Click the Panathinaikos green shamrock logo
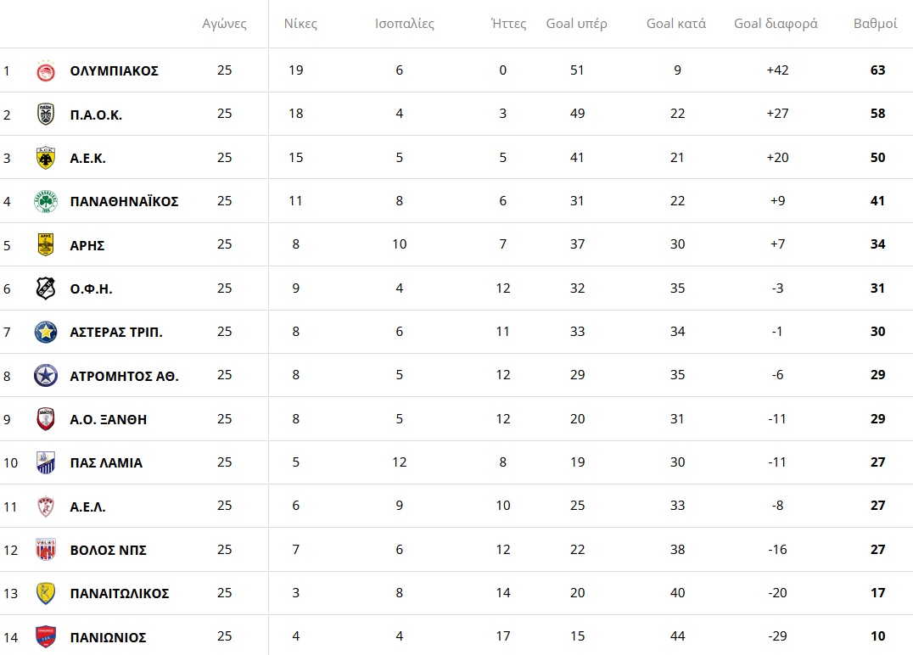913x655 pixels. click(x=46, y=202)
